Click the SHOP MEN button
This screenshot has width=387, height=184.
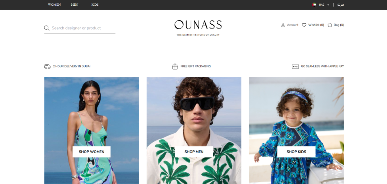point(194,152)
